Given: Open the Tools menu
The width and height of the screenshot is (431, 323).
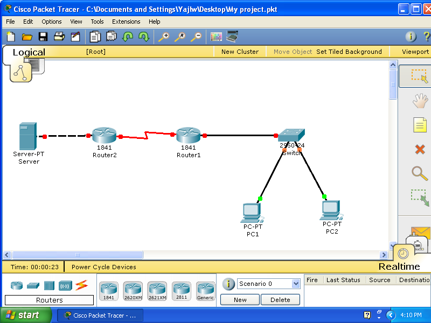Looking at the screenshot, I should point(97,22).
